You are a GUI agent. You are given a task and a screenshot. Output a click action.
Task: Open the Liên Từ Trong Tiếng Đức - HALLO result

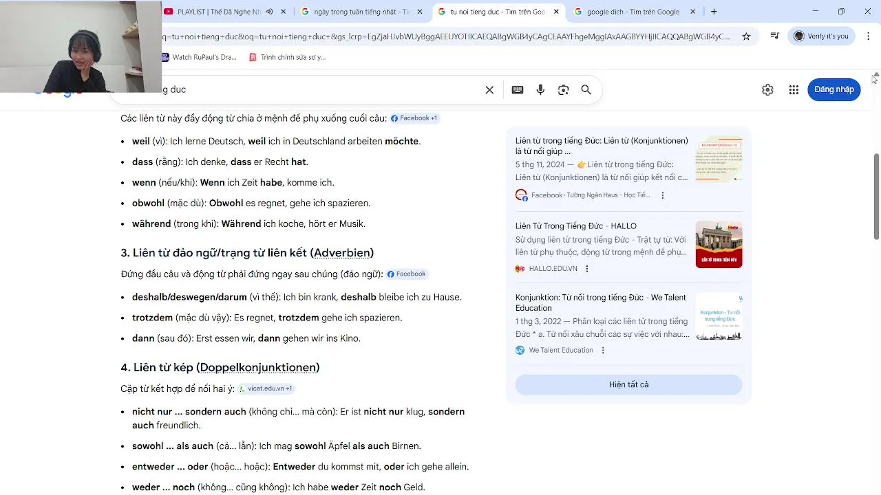576,226
